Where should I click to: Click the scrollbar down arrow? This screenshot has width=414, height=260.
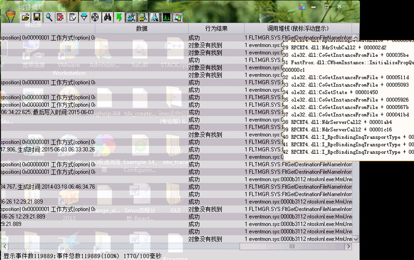click(355, 239)
